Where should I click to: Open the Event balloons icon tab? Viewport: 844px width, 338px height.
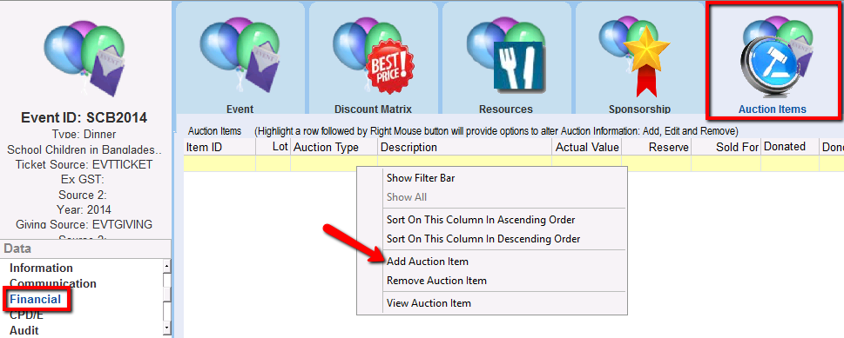(240, 57)
